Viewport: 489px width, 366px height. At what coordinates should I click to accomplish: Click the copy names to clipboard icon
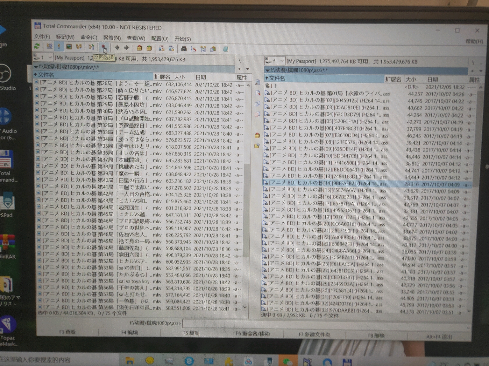click(x=213, y=49)
